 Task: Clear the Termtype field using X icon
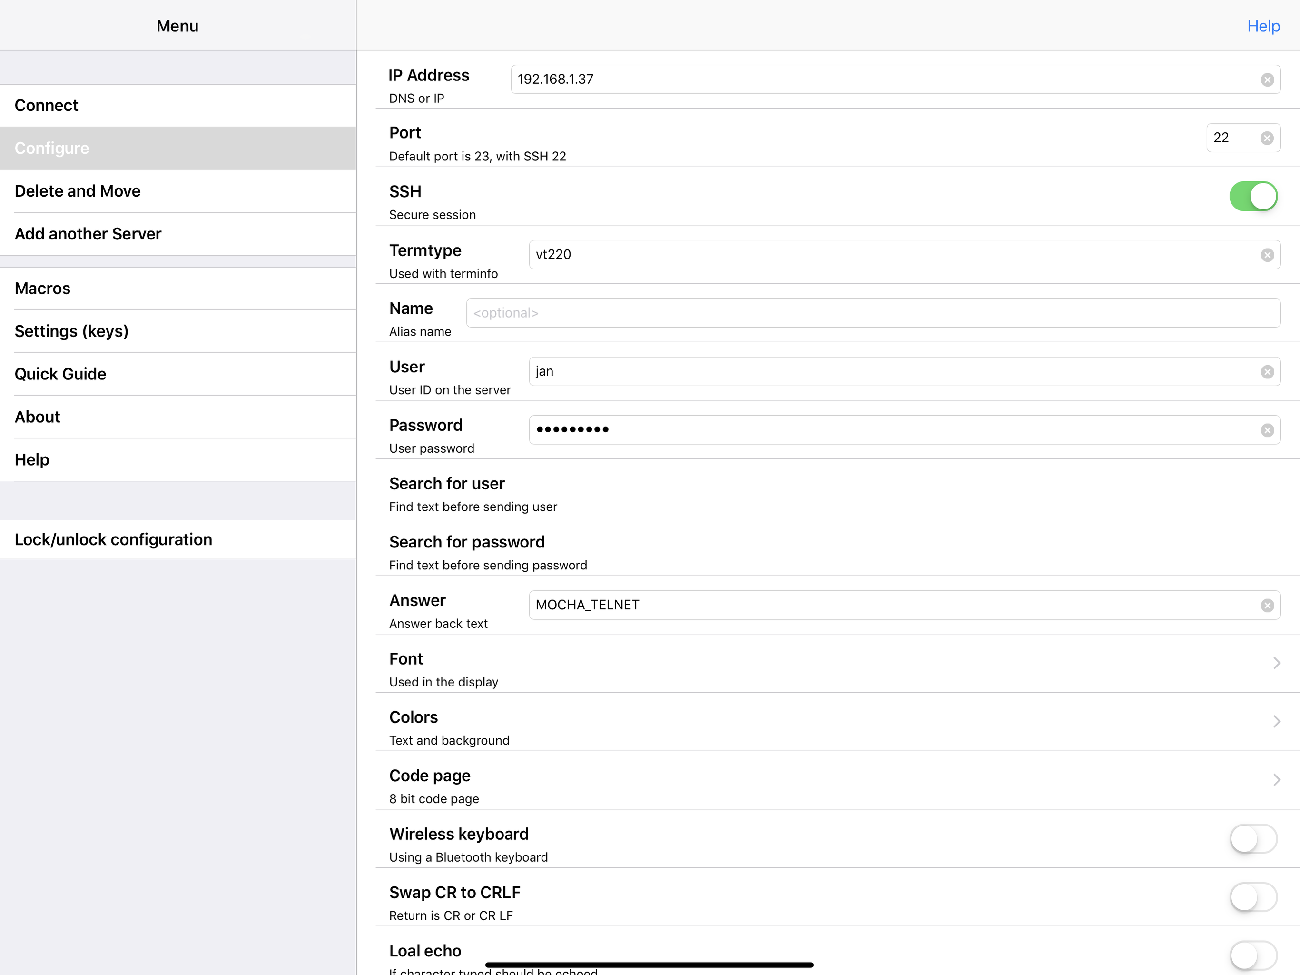pyautogui.click(x=1267, y=255)
